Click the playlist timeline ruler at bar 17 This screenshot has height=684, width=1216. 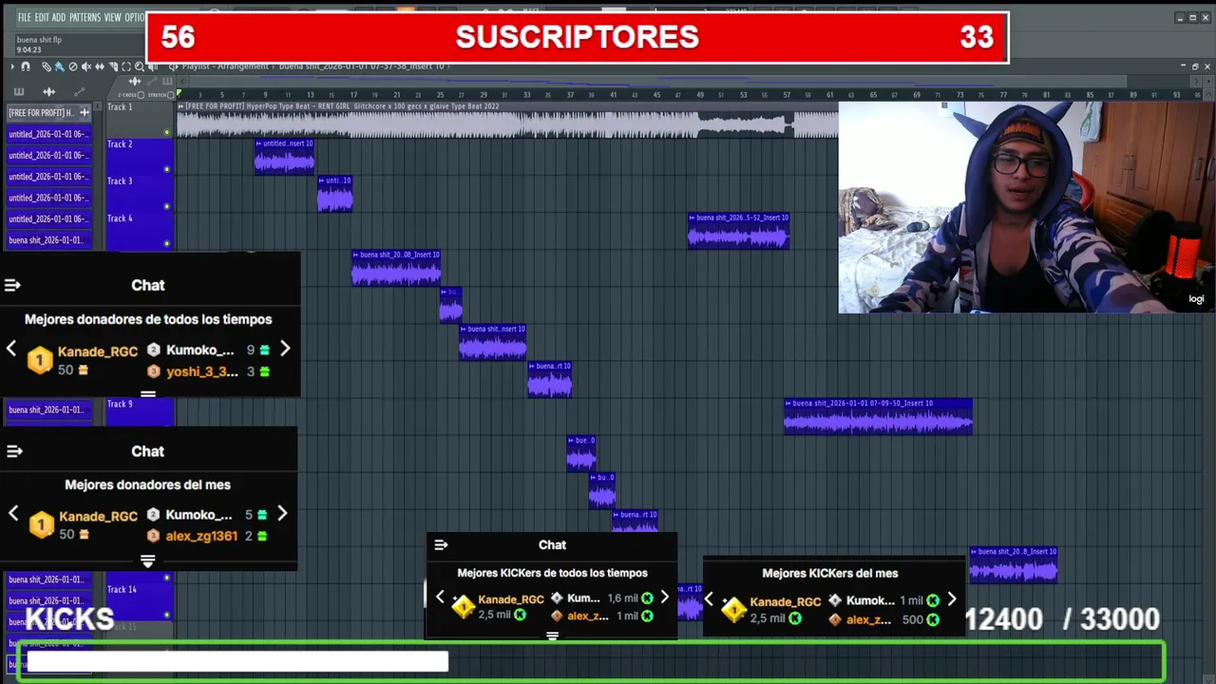(353, 95)
